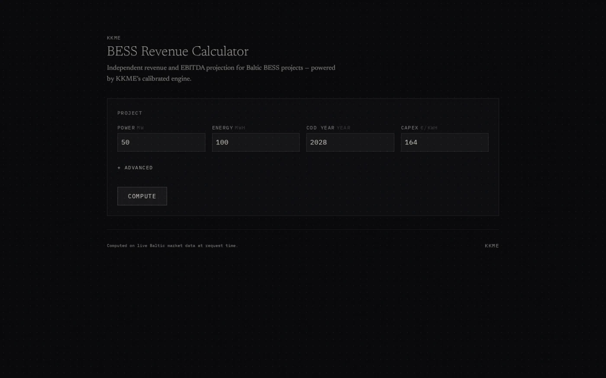Viewport: 606px width, 378px height.
Task: Select the COD Year field with 2028
Action: (x=350, y=142)
